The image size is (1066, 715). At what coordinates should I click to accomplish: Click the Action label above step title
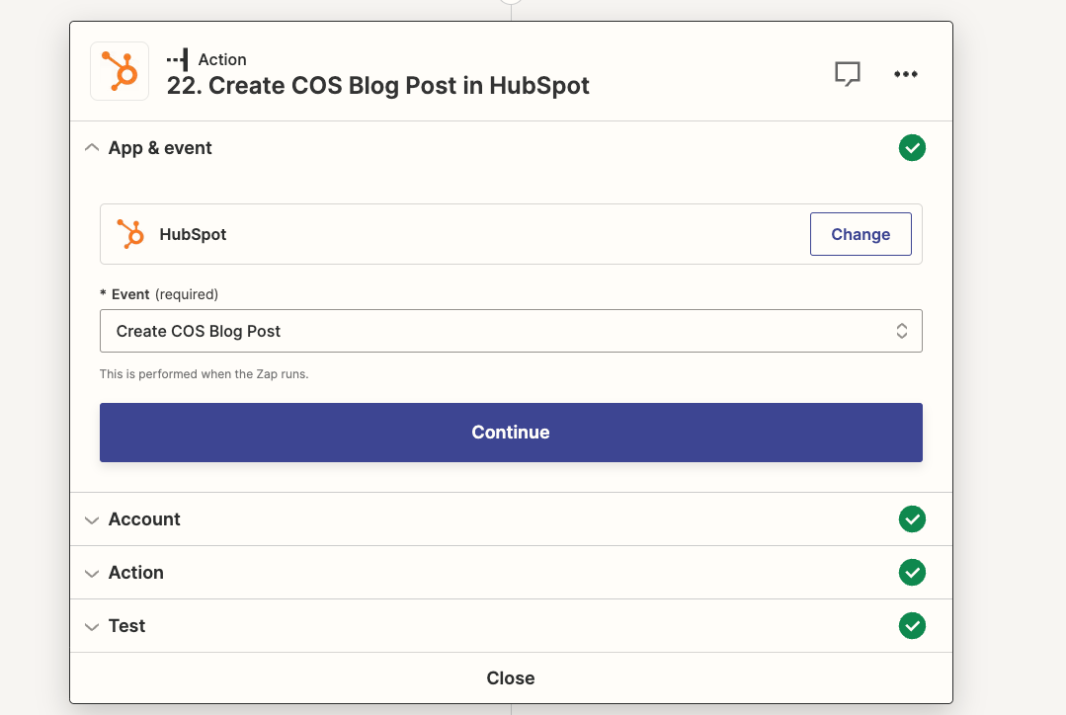point(222,60)
